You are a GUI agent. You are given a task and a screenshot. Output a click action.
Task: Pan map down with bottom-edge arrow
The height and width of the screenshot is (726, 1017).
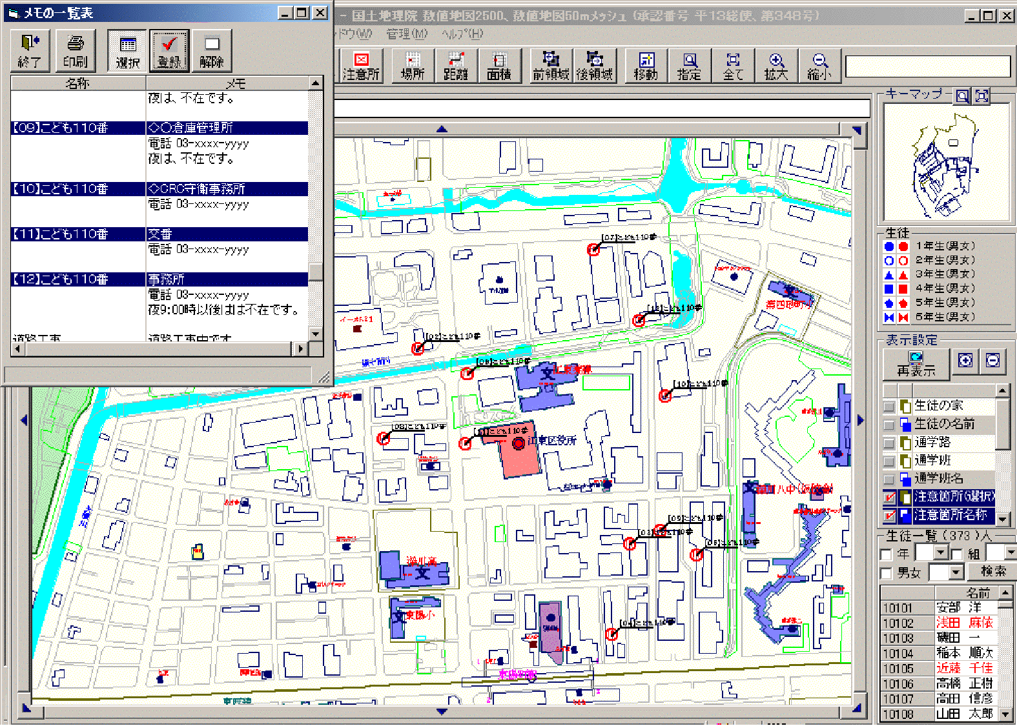pyautogui.click(x=442, y=711)
